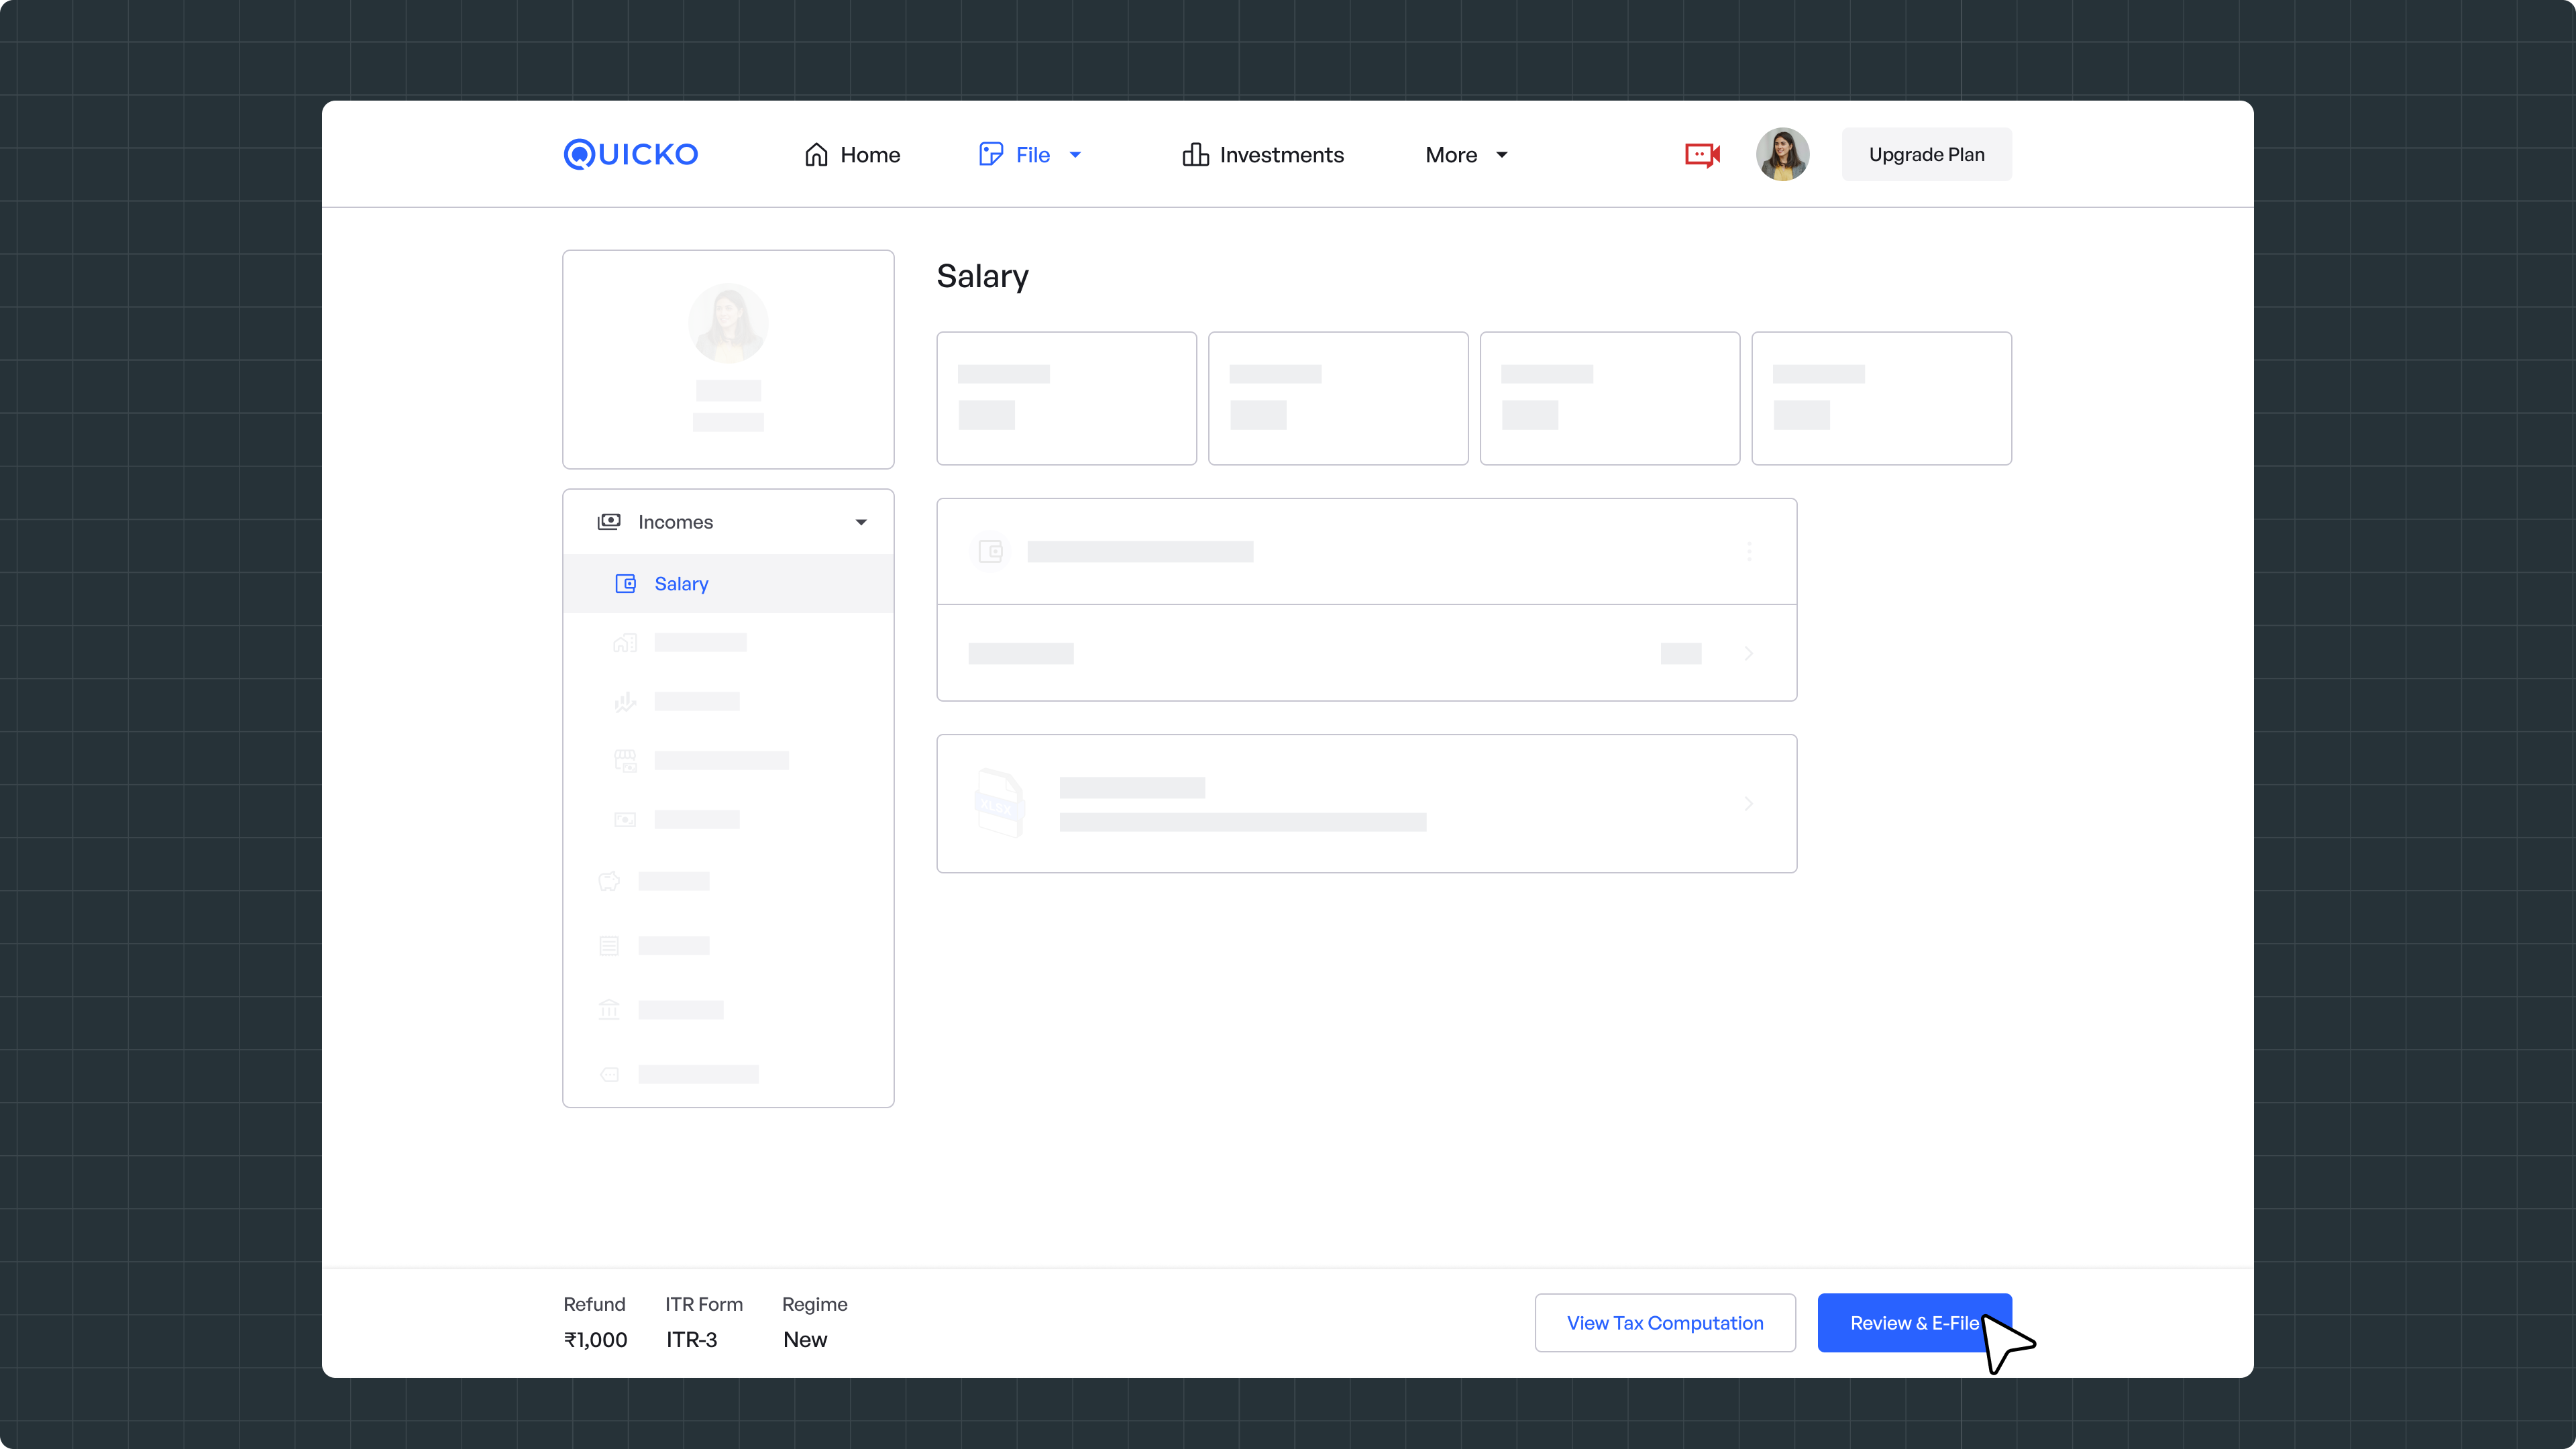Click the File document icon in navbar

(x=990, y=154)
